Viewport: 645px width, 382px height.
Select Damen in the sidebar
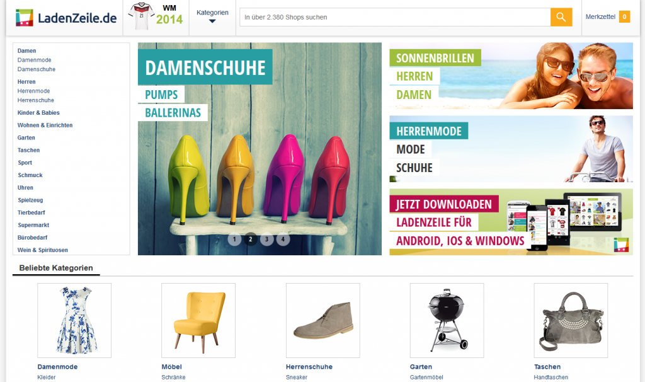coord(26,50)
